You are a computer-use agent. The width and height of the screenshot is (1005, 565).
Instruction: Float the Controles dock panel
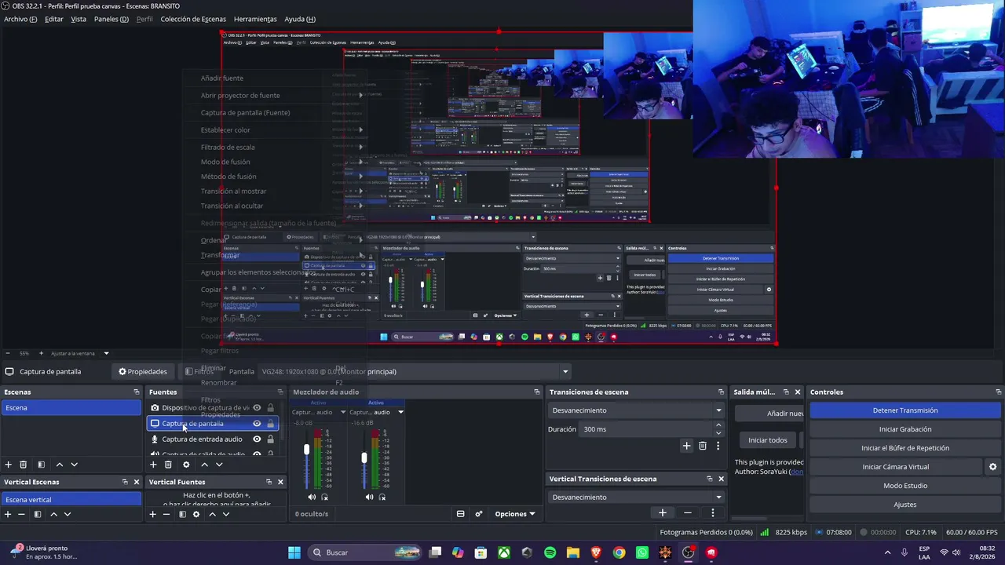tap(998, 392)
